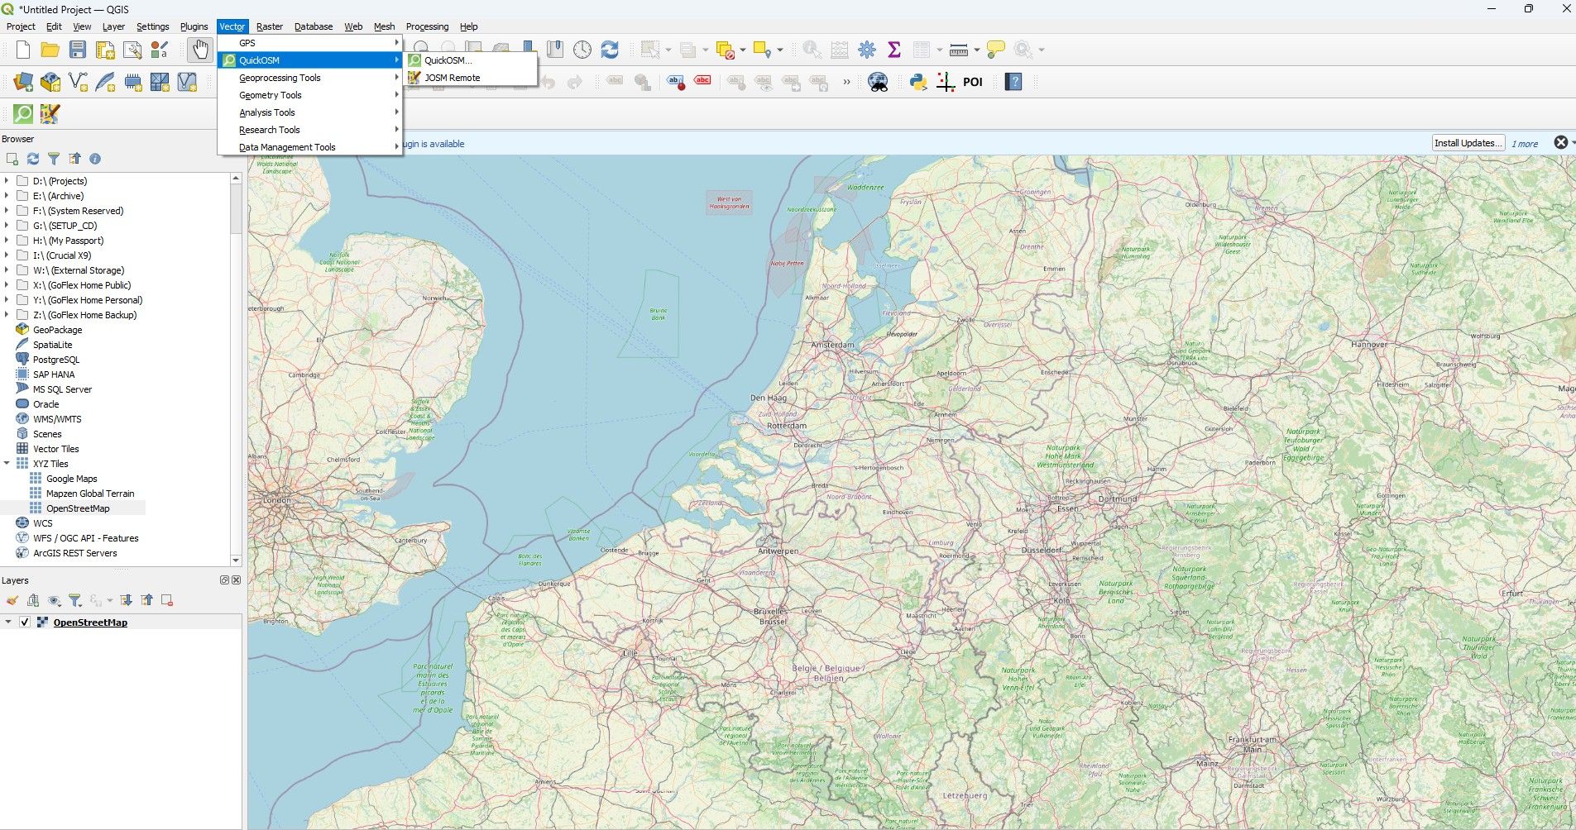Refresh the map canvas
This screenshot has height=830, width=1576.
click(610, 49)
